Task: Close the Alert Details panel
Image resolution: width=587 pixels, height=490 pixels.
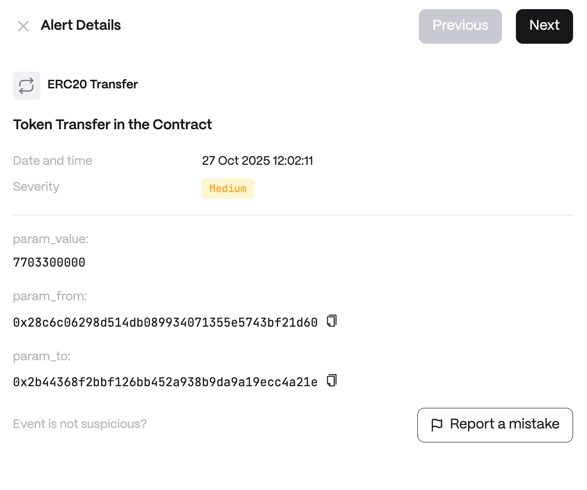Action: (x=23, y=26)
